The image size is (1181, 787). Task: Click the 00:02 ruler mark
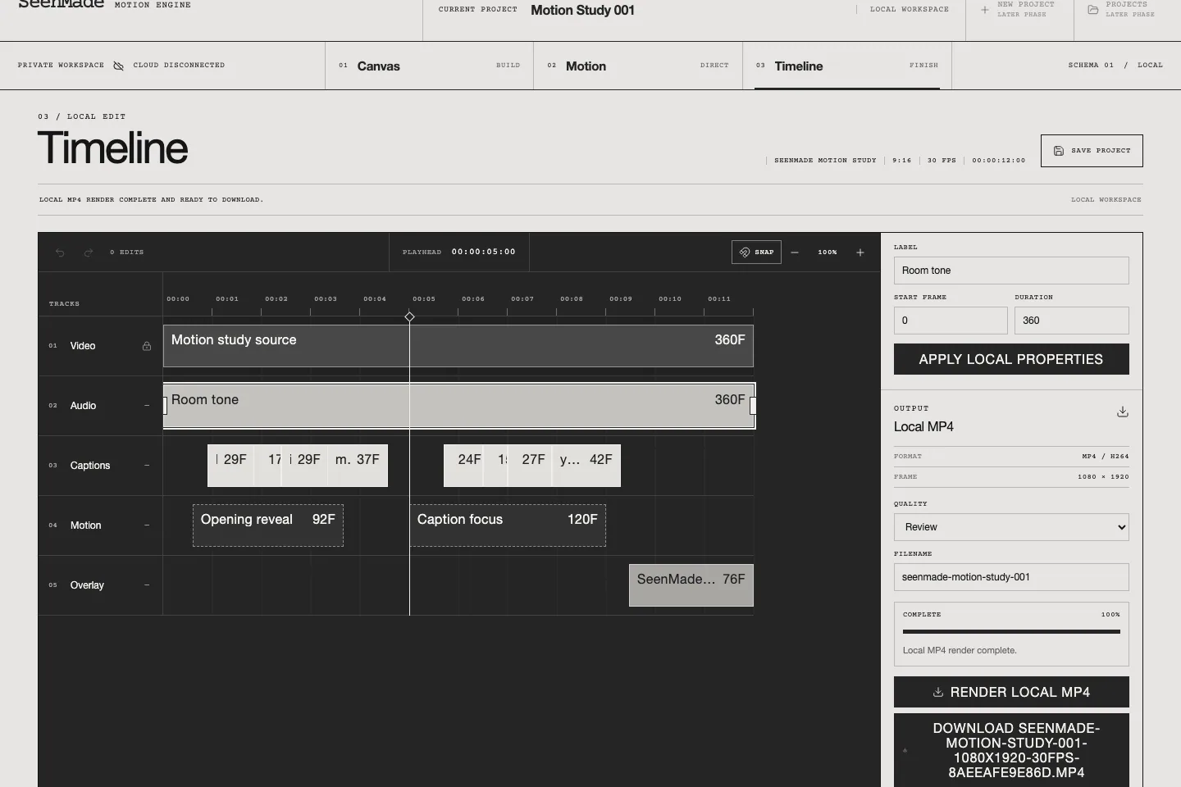point(276,299)
